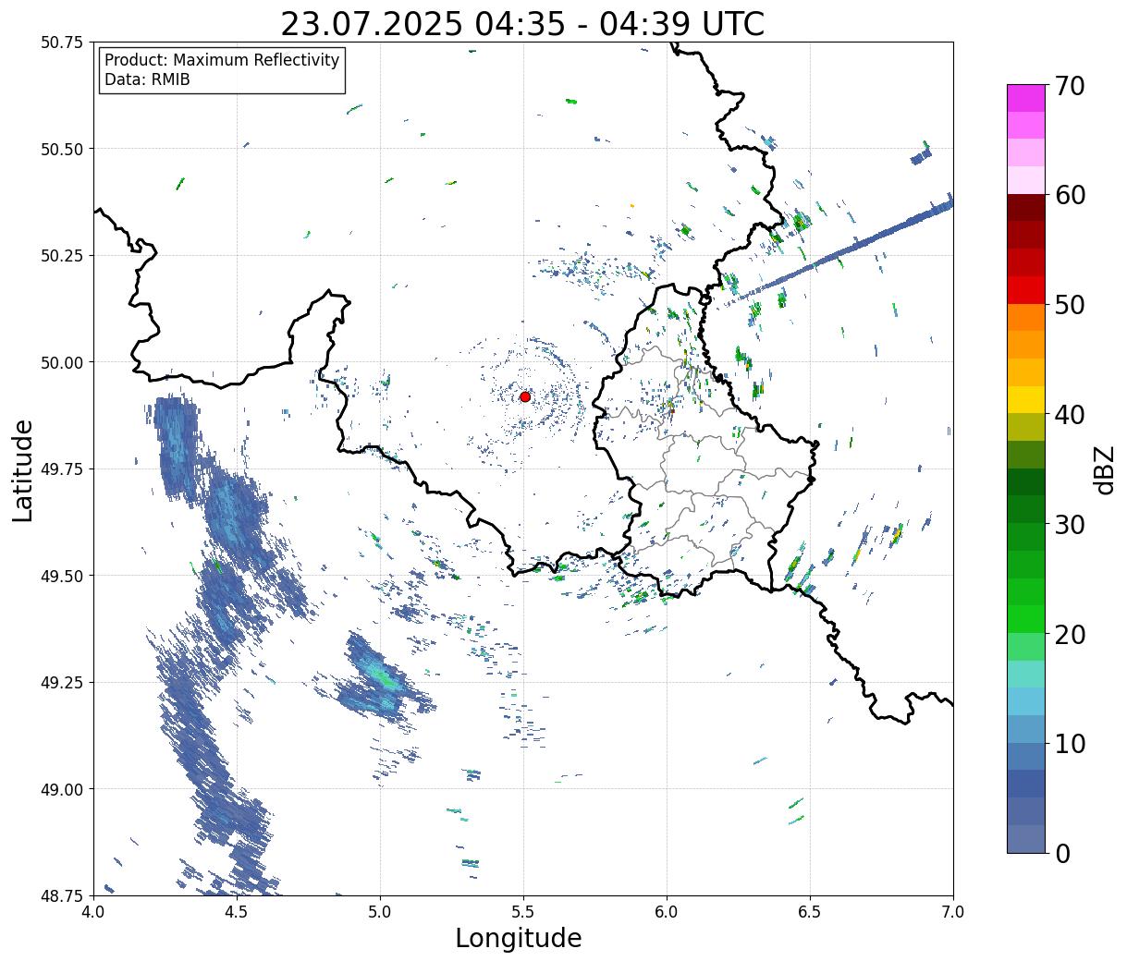Image resolution: width=1127 pixels, height=961 pixels.
Task: Click the 70 colorbar tick label
Action: (x=1069, y=86)
